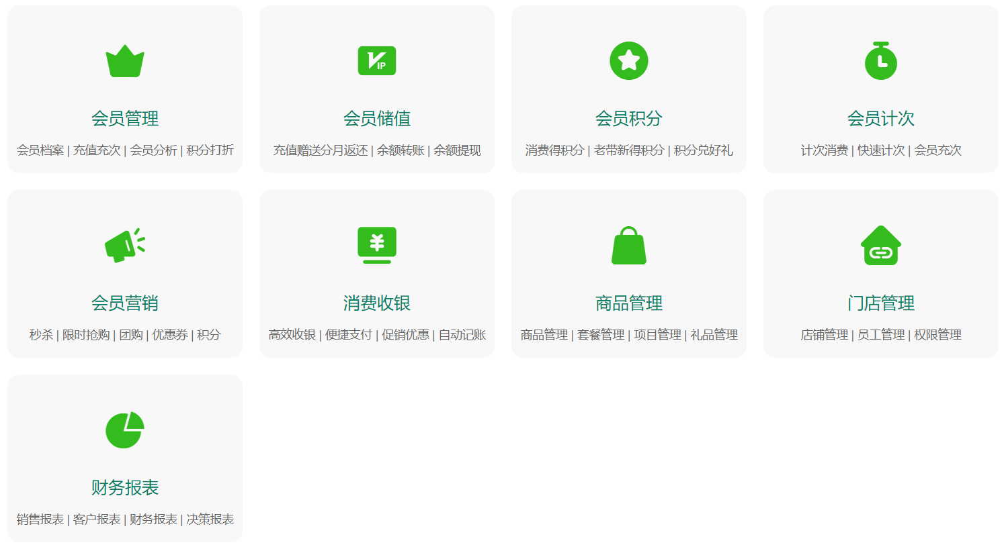Click the crown icon for 会员管理
The image size is (1004, 549).
click(125, 61)
